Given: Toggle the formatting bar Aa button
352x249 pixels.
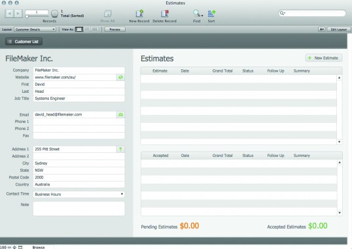Looking at the screenshot, I should pyautogui.click(x=321, y=29).
